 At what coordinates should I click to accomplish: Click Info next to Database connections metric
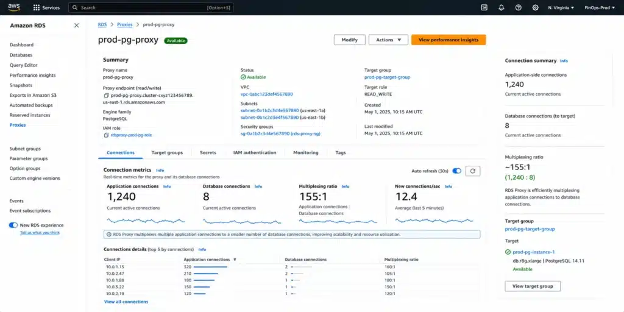pyautogui.click(x=258, y=186)
